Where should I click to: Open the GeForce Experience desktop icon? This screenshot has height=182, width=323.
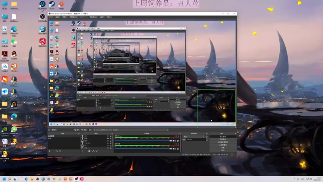coord(4,131)
